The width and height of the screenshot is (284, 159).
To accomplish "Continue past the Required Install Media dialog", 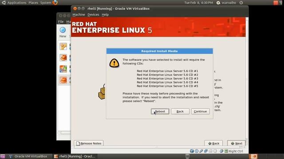I will coord(200,111).
